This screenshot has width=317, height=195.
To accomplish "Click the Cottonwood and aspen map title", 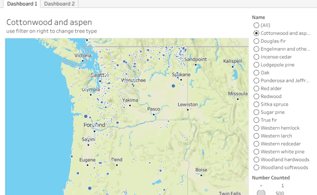I will pos(49,22).
